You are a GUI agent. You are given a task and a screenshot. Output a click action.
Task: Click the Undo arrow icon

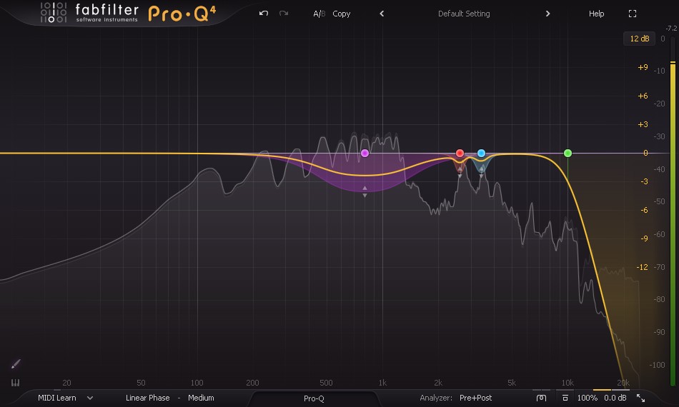pyautogui.click(x=264, y=14)
